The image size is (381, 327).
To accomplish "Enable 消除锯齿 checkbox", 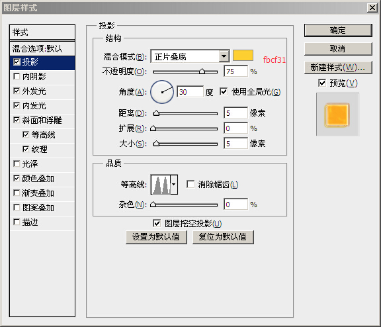I will point(190,184).
